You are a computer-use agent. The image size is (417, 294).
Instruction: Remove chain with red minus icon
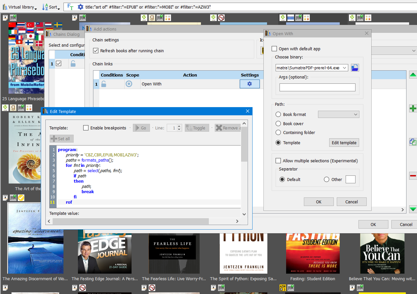click(x=413, y=176)
